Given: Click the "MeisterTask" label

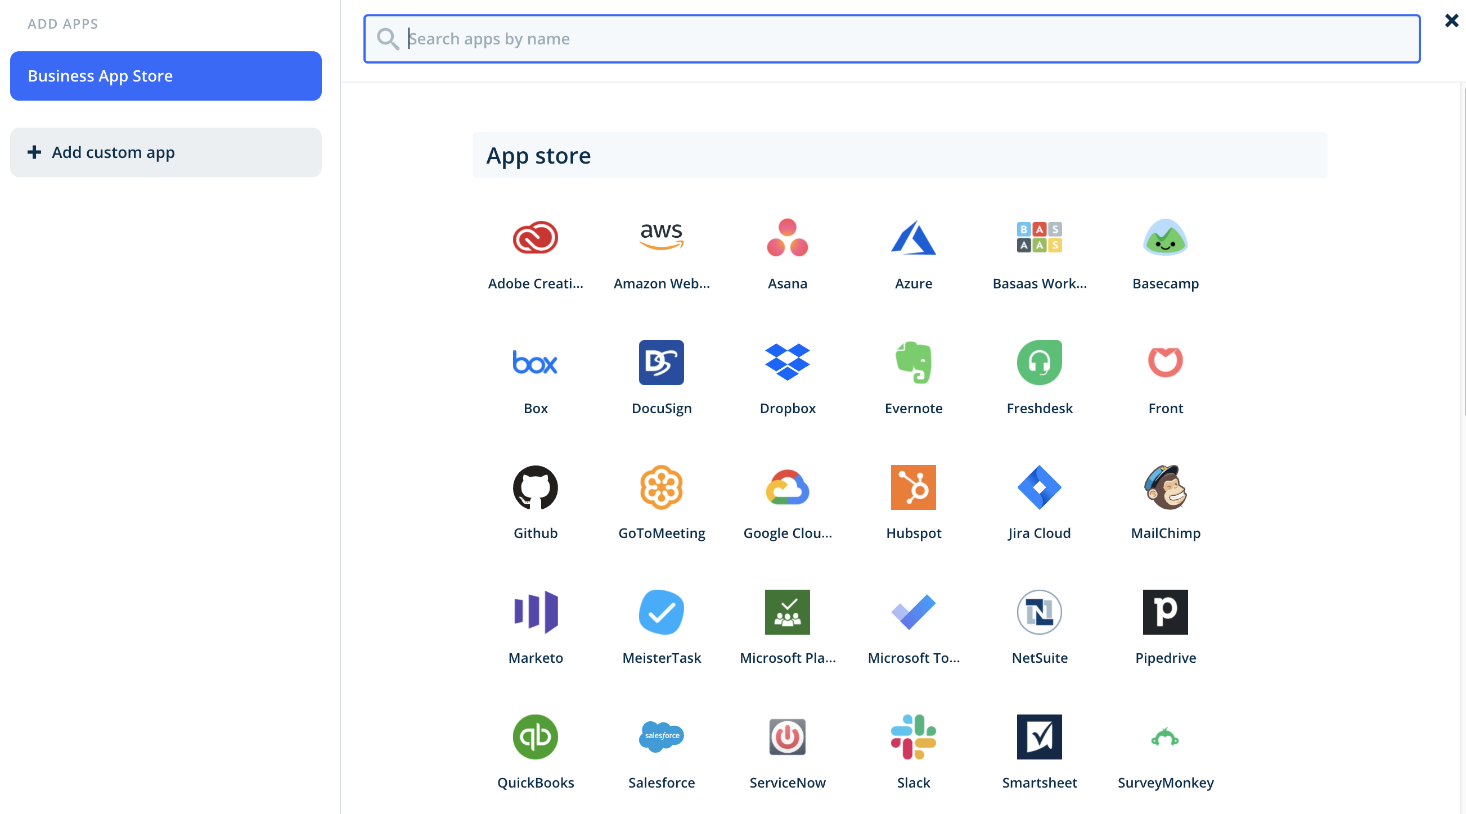Looking at the screenshot, I should click(662, 658).
